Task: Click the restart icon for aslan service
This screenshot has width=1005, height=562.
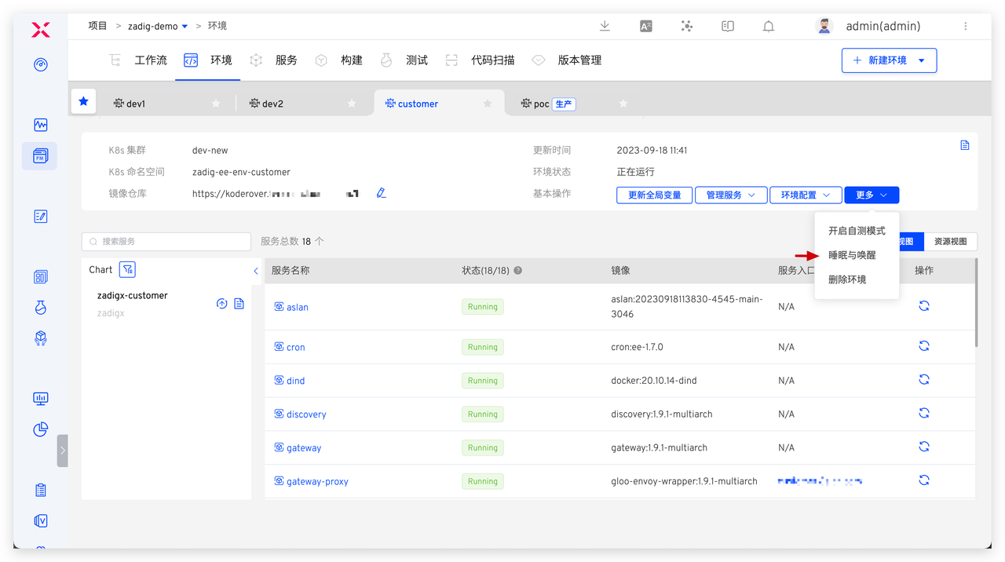Action: tap(924, 306)
